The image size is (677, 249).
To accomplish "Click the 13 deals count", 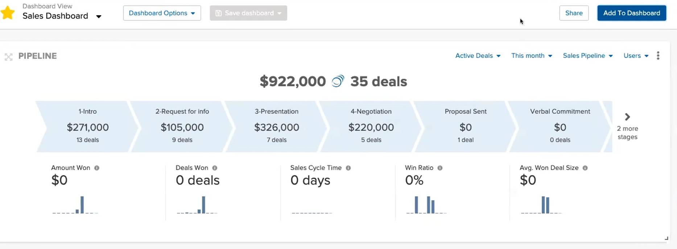I will tap(88, 140).
